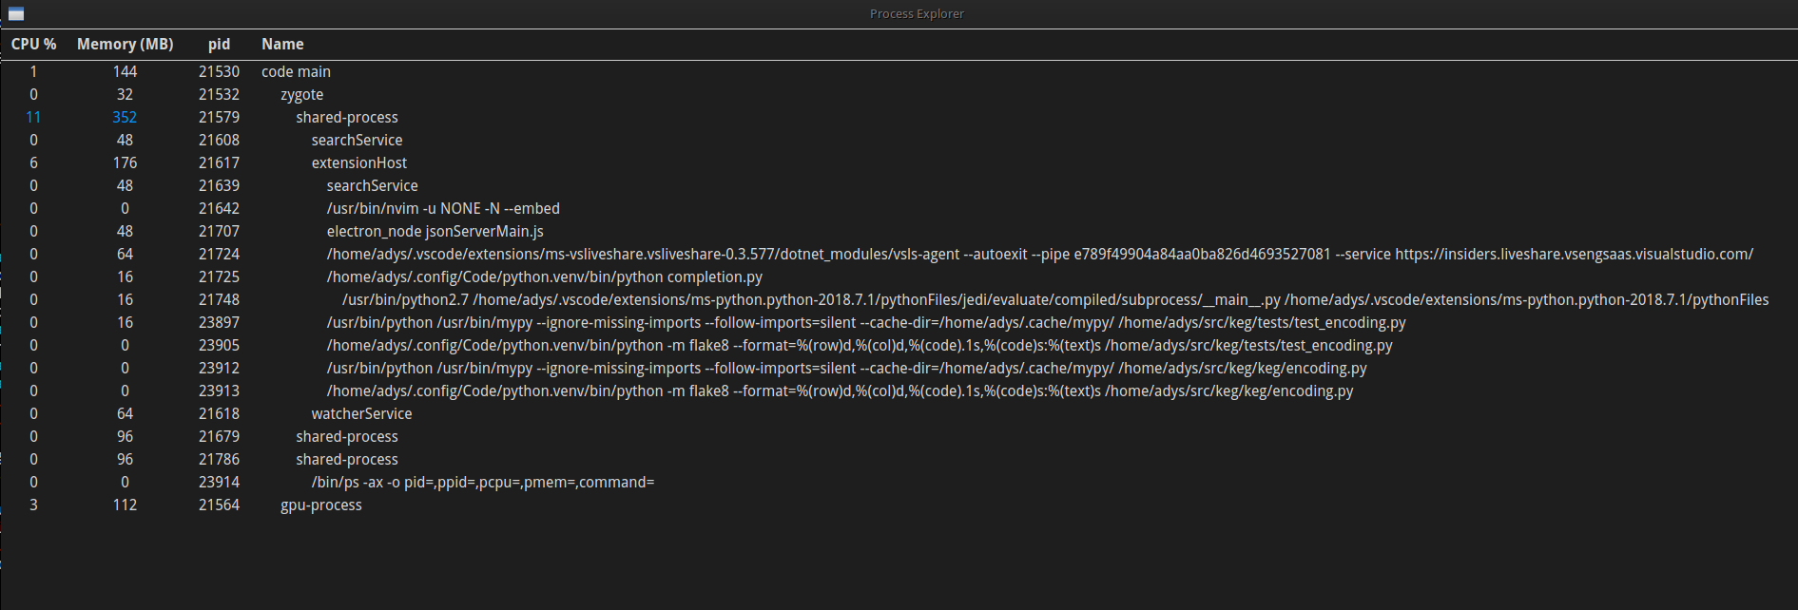The image size is (1798, 610).
Task: Click the highlighted CPU value of shared-process
Action: (33, 117)
